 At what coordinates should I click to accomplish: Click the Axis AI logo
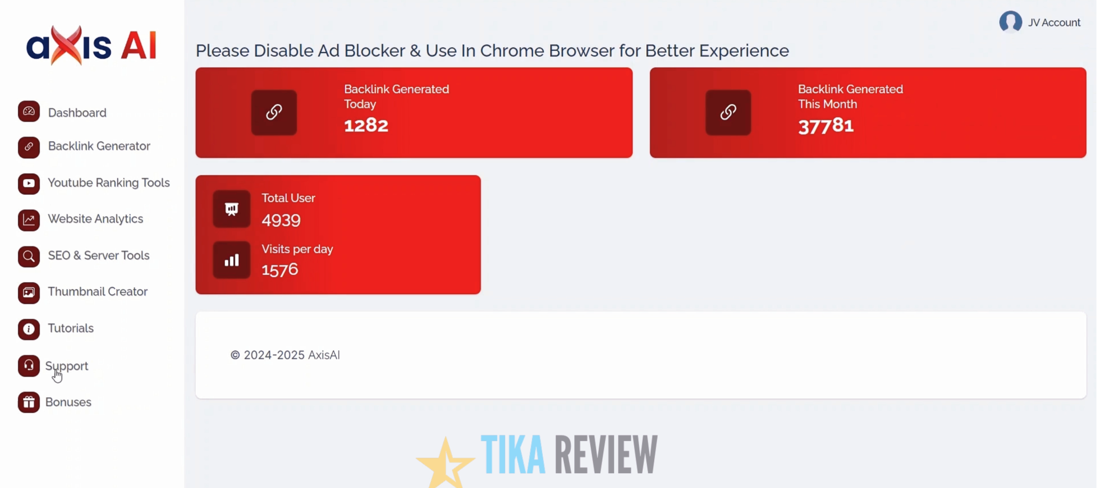click(91, 45)
